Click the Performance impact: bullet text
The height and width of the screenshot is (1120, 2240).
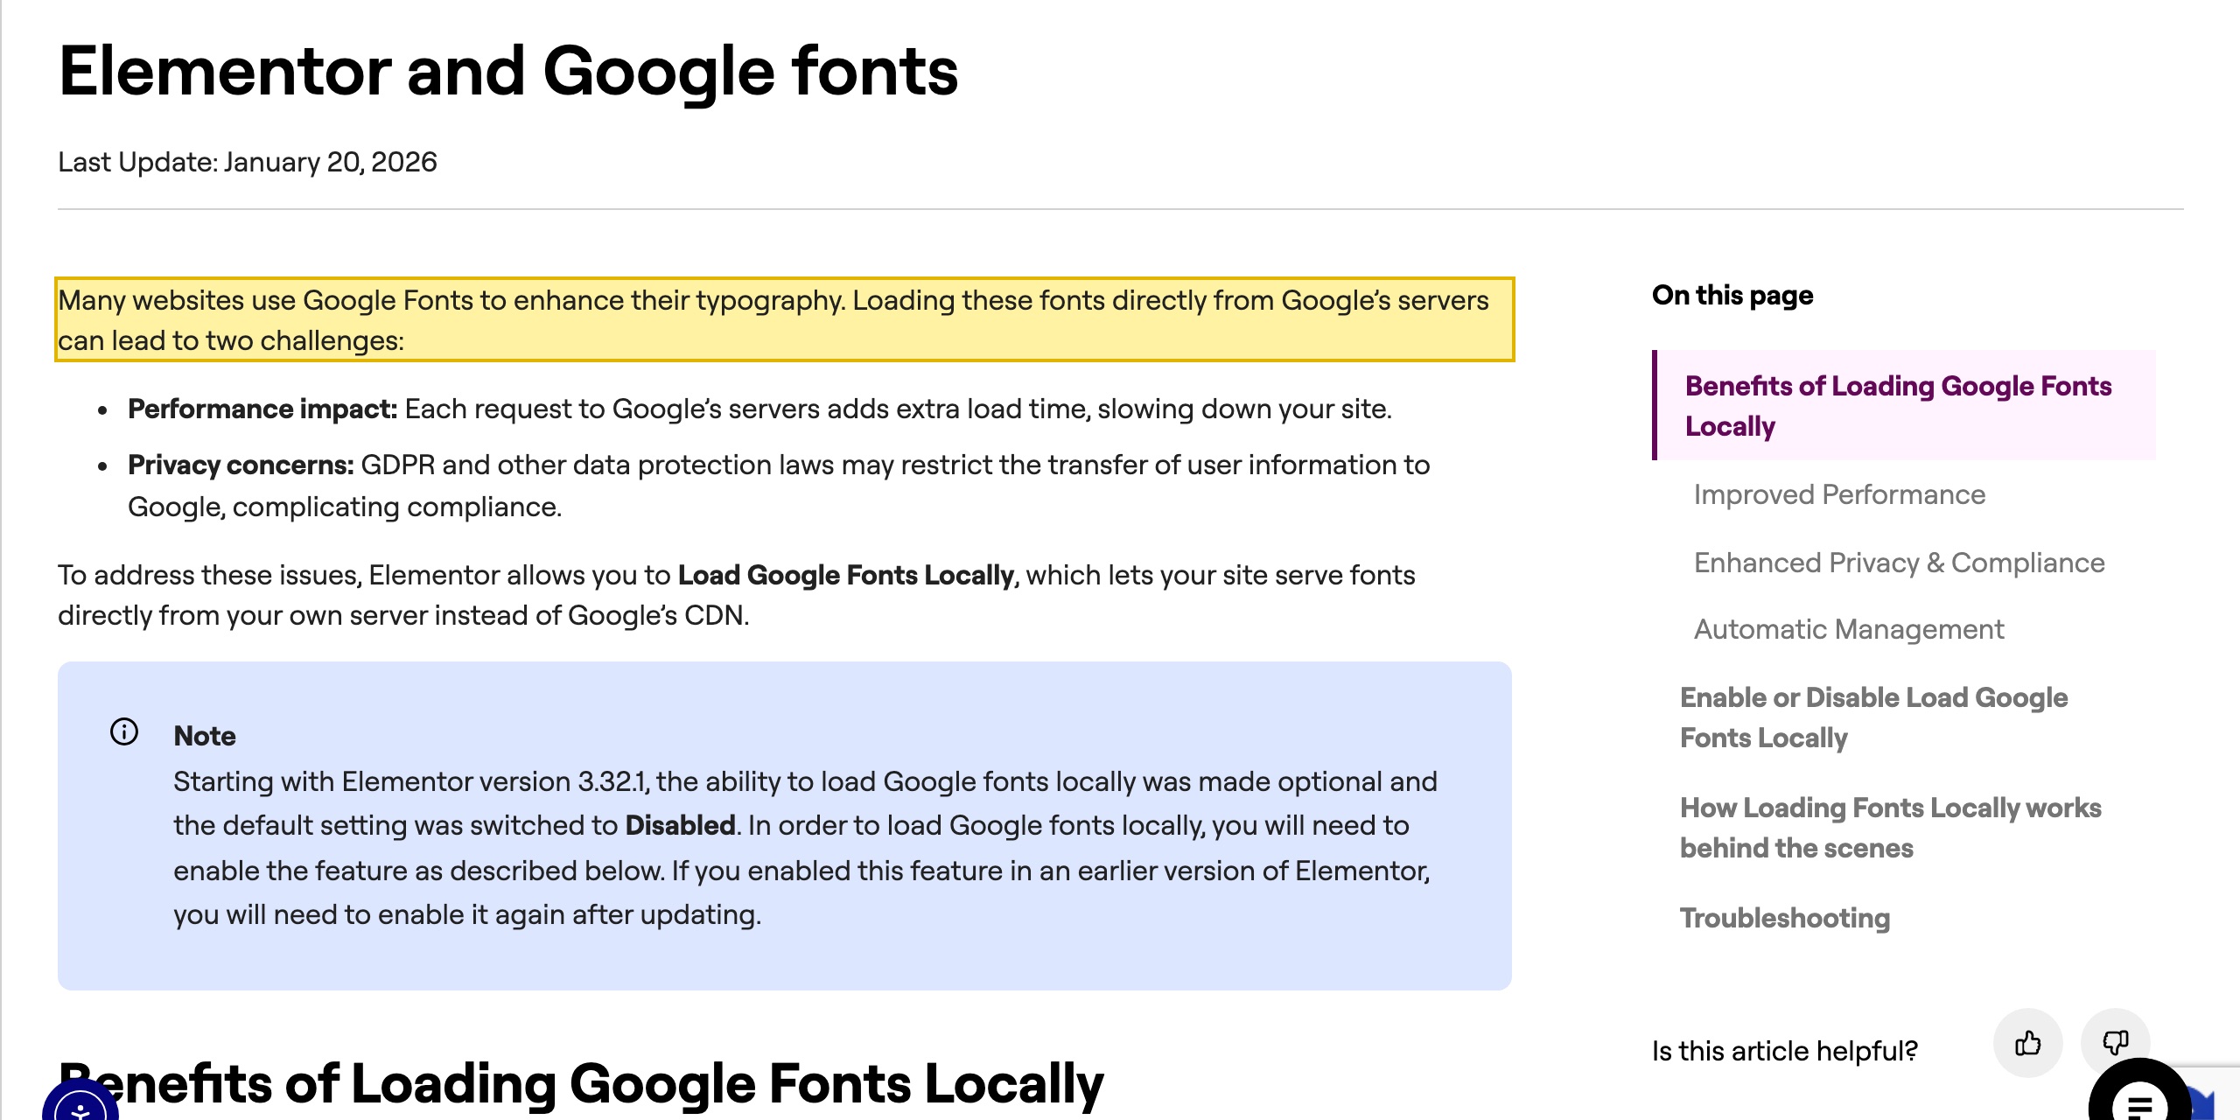(x=262, y=409)
